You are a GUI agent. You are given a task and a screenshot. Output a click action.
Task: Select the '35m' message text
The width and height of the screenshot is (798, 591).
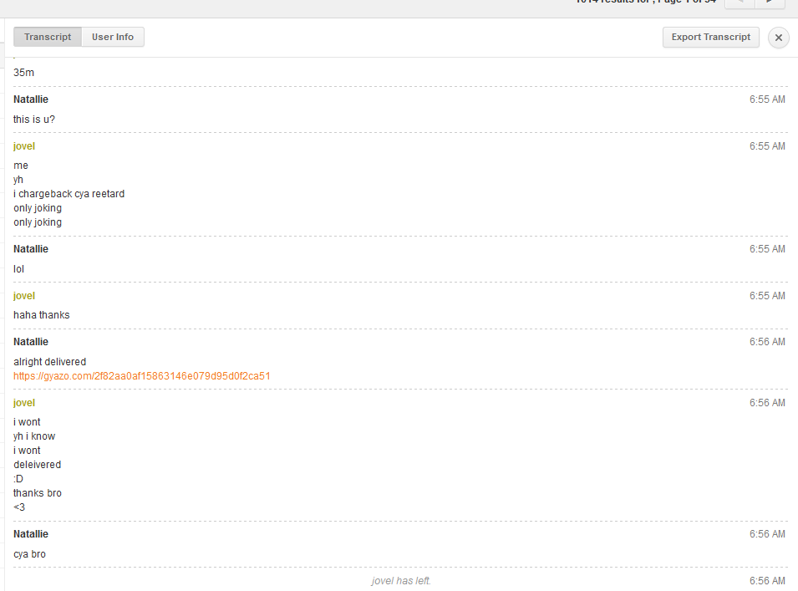pos(24,73)
